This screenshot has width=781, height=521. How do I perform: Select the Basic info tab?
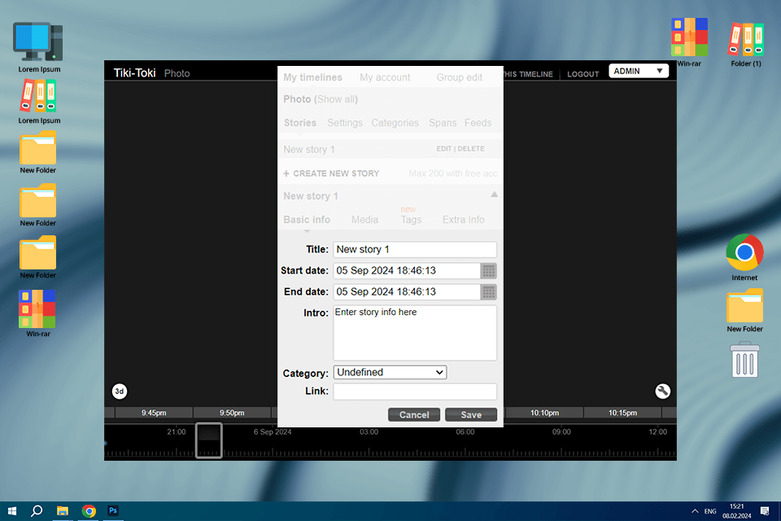(307, 219)
